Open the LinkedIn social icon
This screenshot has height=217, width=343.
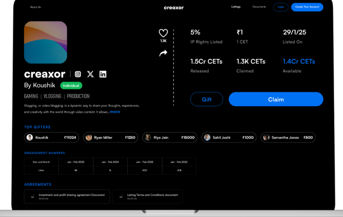point(103,74)
